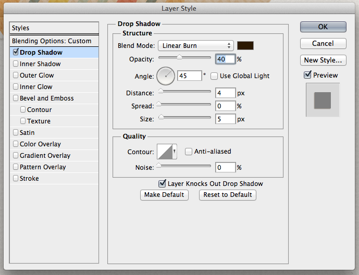Select the Gradient Overlay label
This screenshot has height=275, width=359.
[x=45, y=156]
